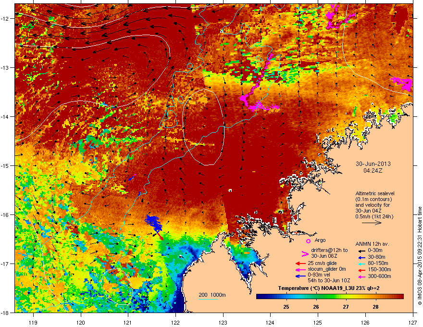The image size is (423, 327).
Task: Click the Argo legend label
Action: click(x=320, y=240)
